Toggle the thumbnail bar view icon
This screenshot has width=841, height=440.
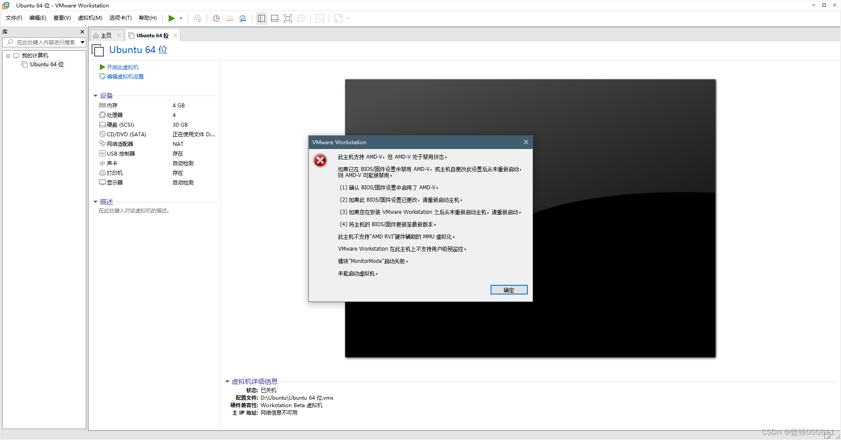pos(275,18)
